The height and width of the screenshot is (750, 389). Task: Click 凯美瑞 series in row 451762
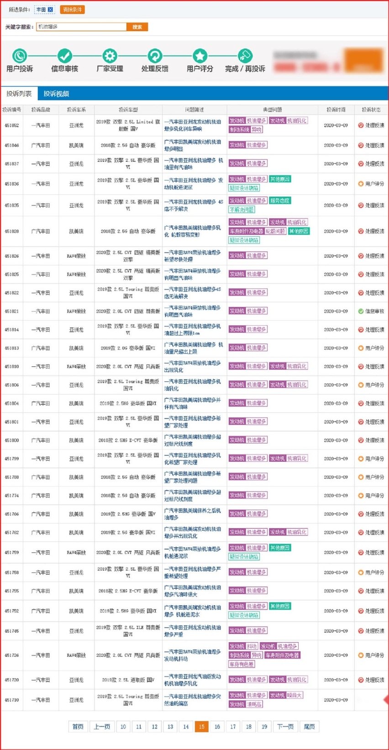tap(76, 532)
